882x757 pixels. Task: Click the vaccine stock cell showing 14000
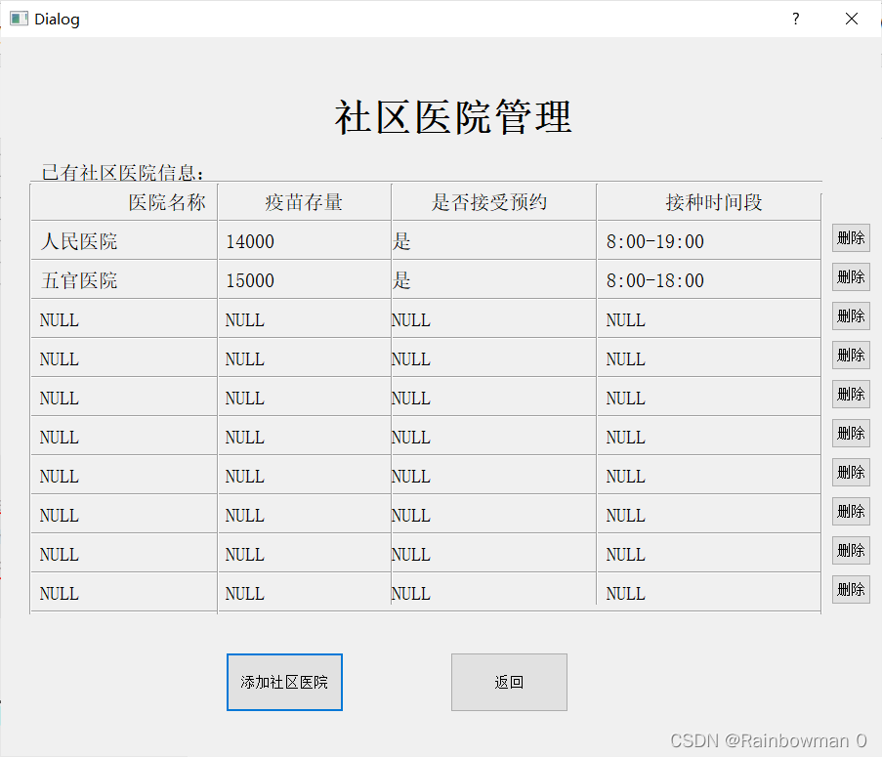(x=304, y=241)
